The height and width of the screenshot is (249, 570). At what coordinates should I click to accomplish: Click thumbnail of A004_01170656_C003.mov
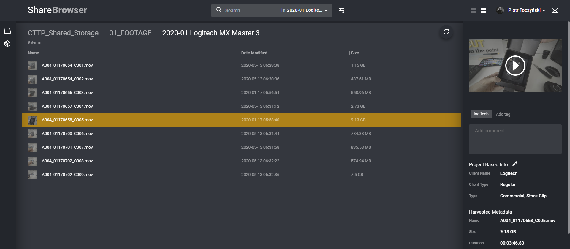click(32, 93)
